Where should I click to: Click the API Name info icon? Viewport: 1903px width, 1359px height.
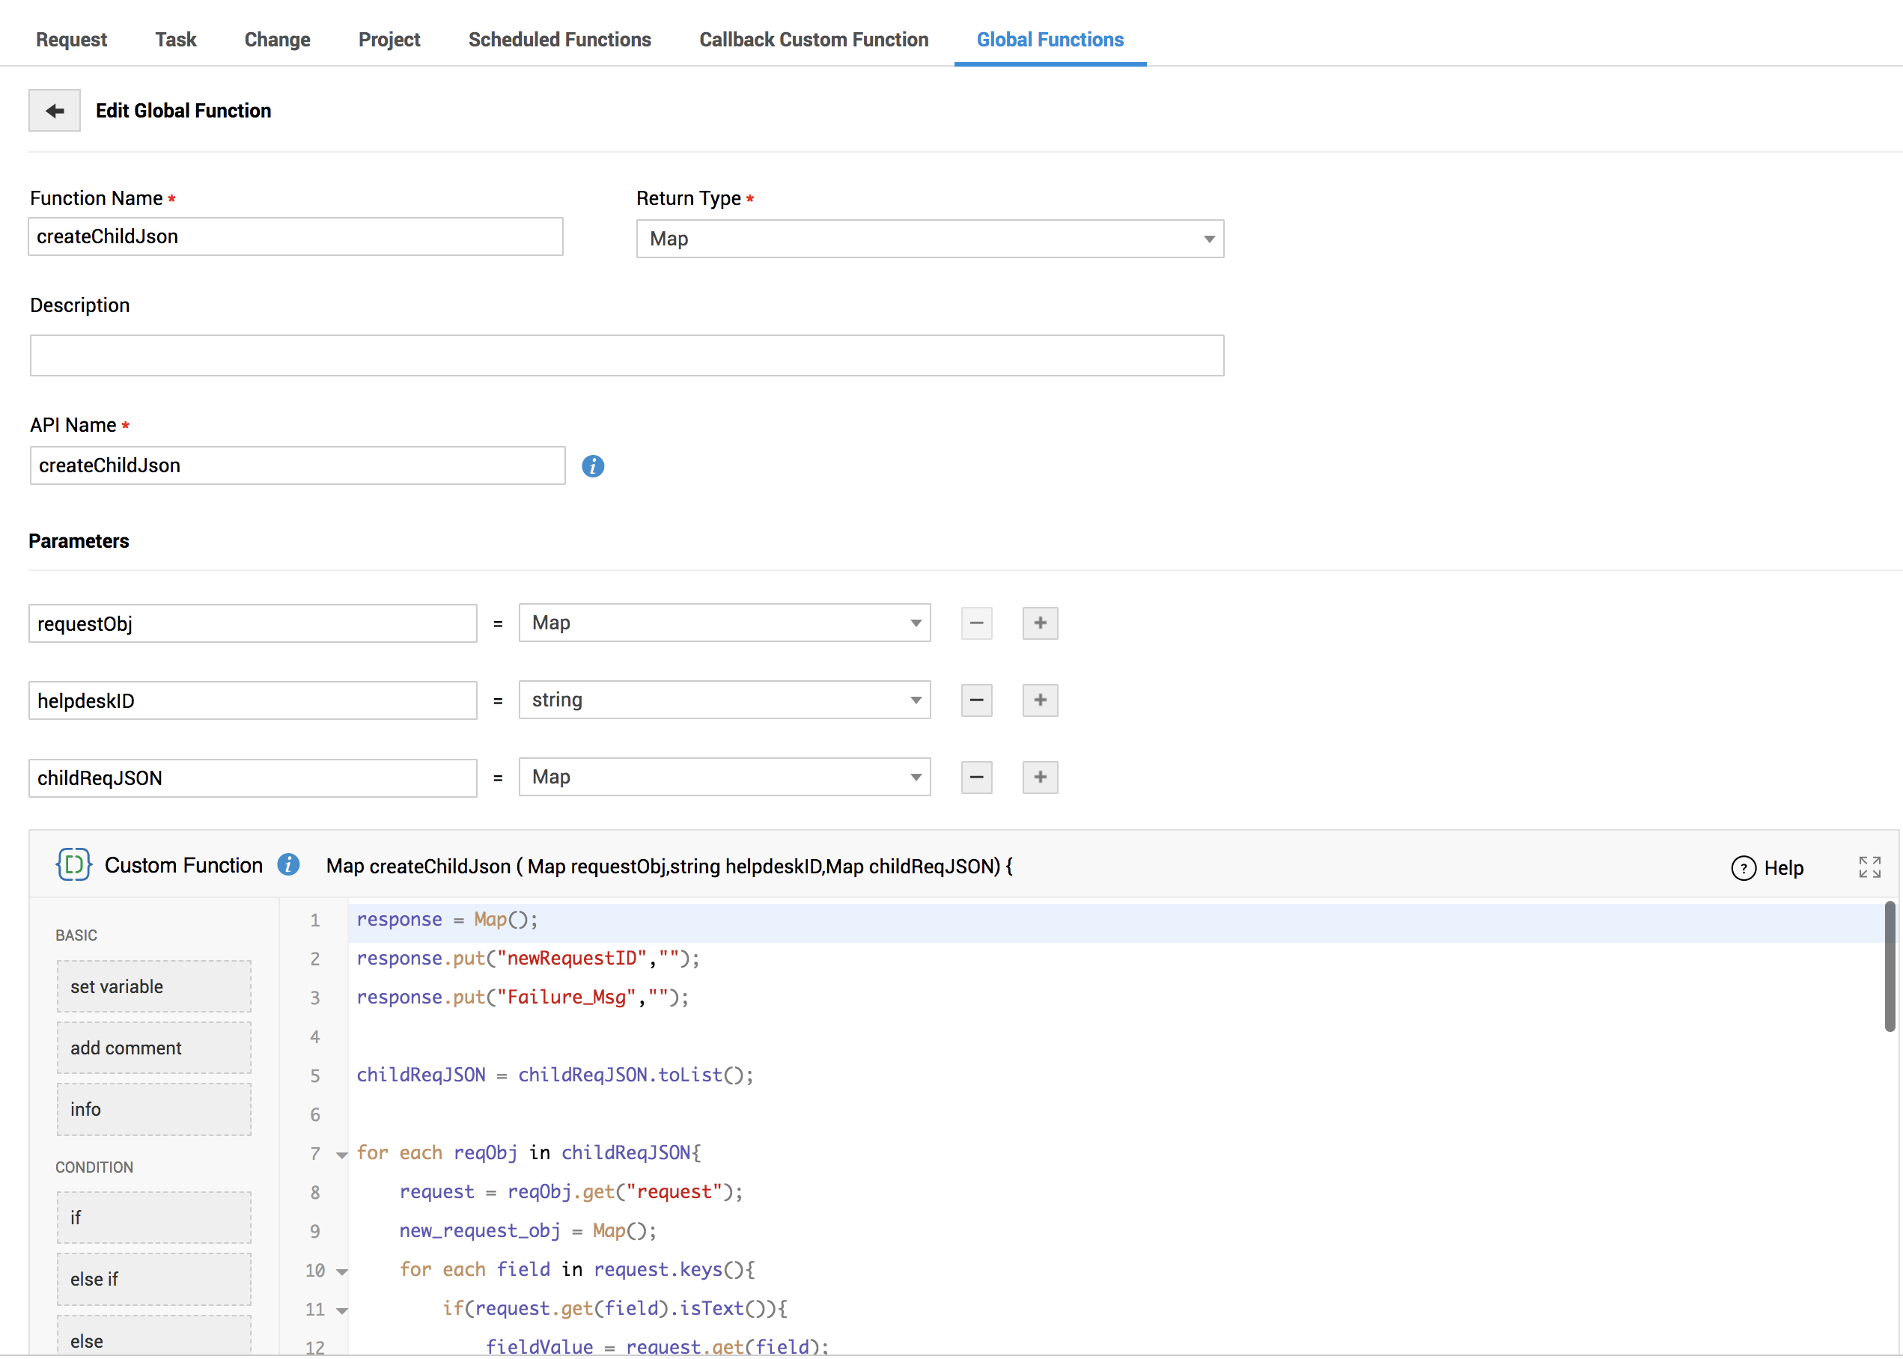click(593, 466)
